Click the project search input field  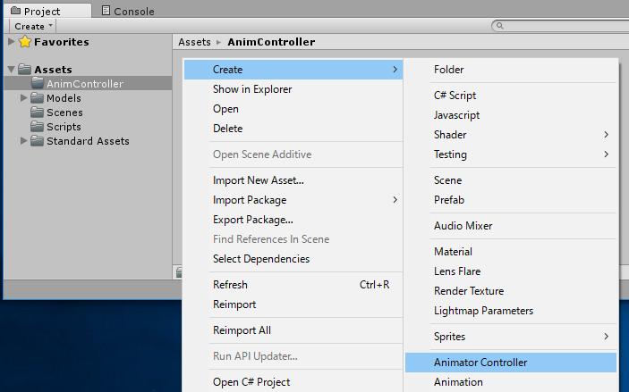559,27
